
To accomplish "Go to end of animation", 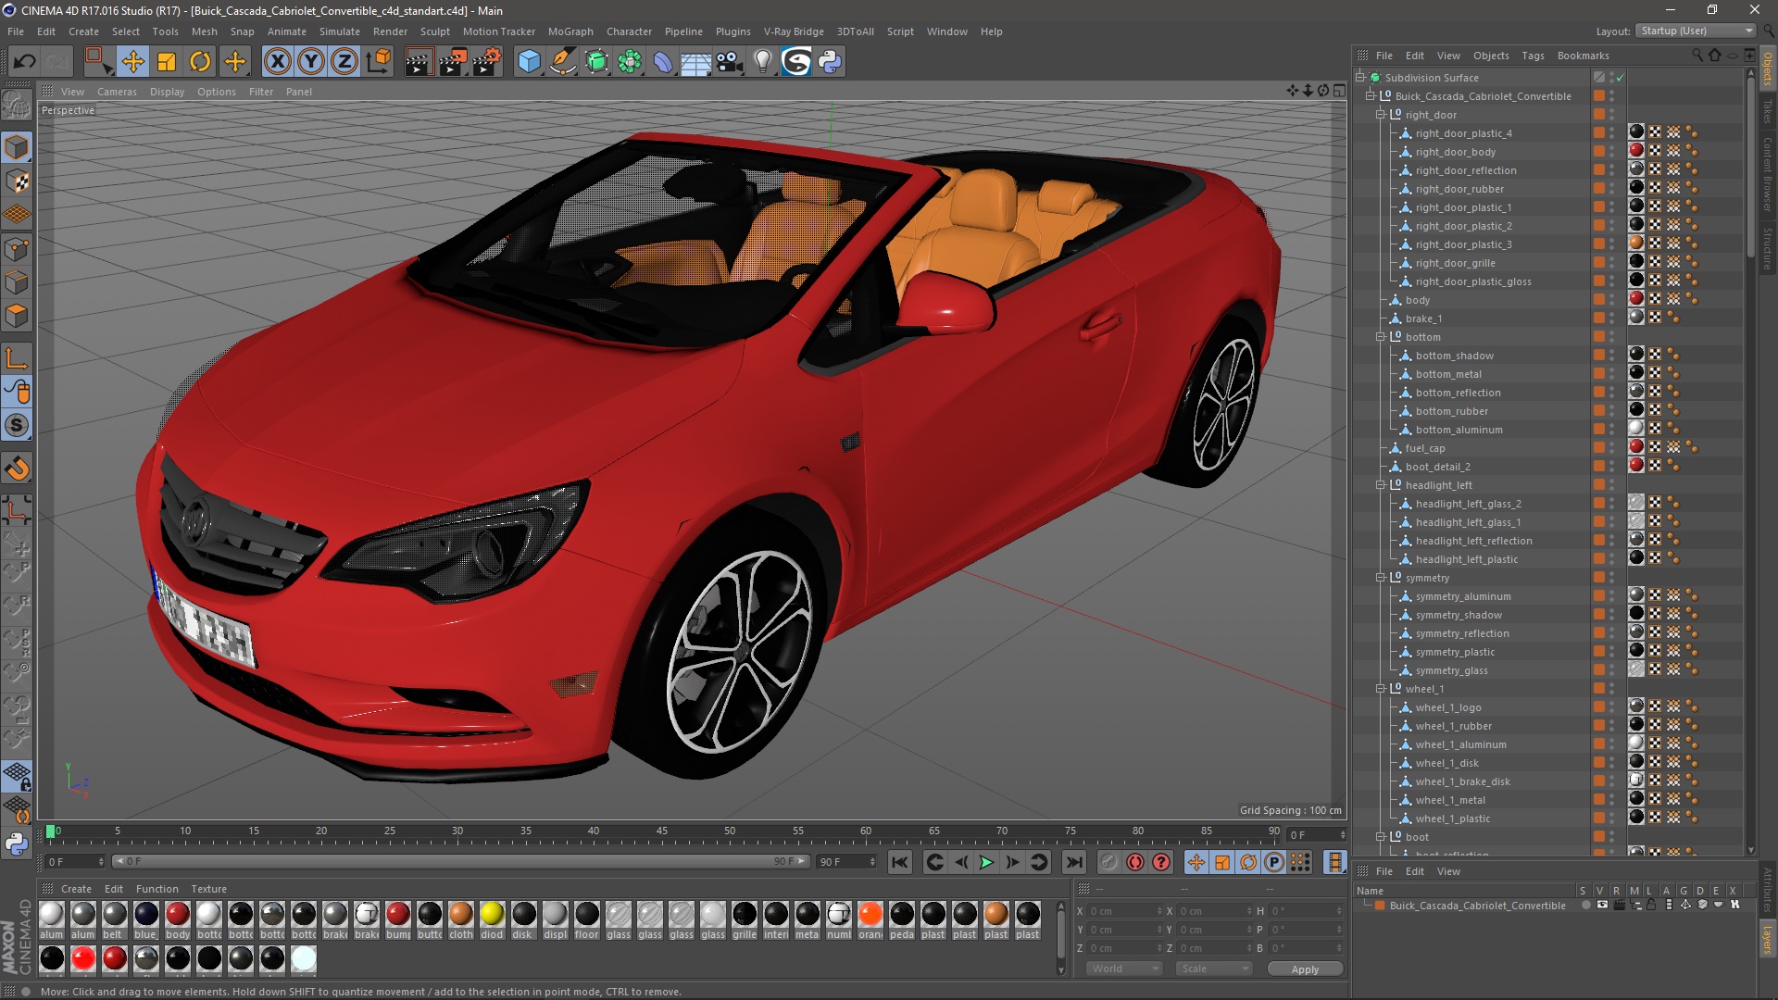I will tap(1074, 862).
